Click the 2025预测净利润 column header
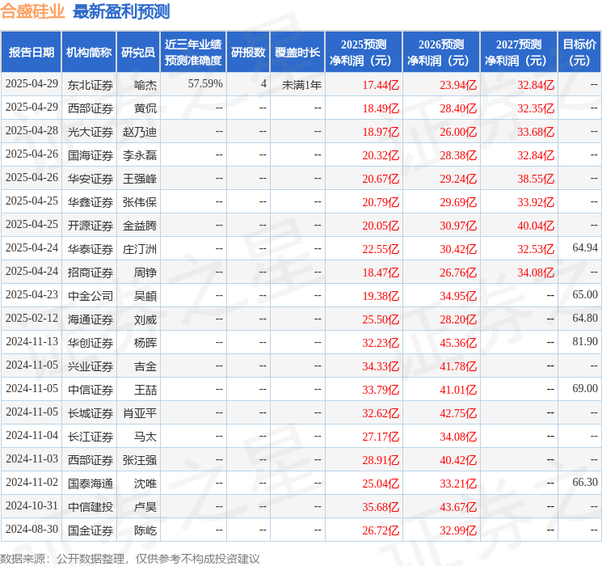602x566 pixels. [364, 53]
